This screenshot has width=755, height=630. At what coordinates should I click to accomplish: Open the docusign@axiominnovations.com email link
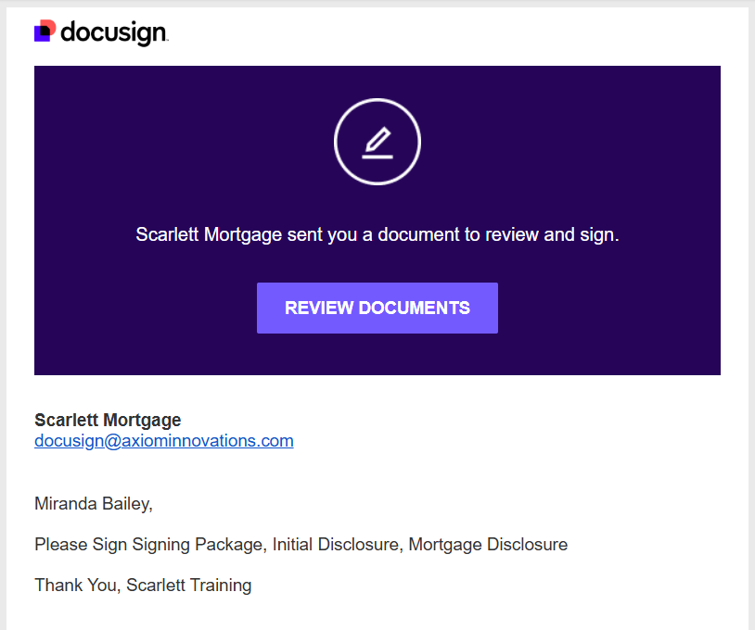tap(164, 440)
